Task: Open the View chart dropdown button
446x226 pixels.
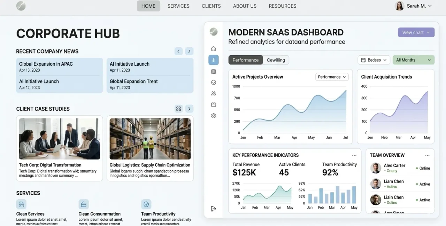Action: pyautogui.click(x=416, y=32)
